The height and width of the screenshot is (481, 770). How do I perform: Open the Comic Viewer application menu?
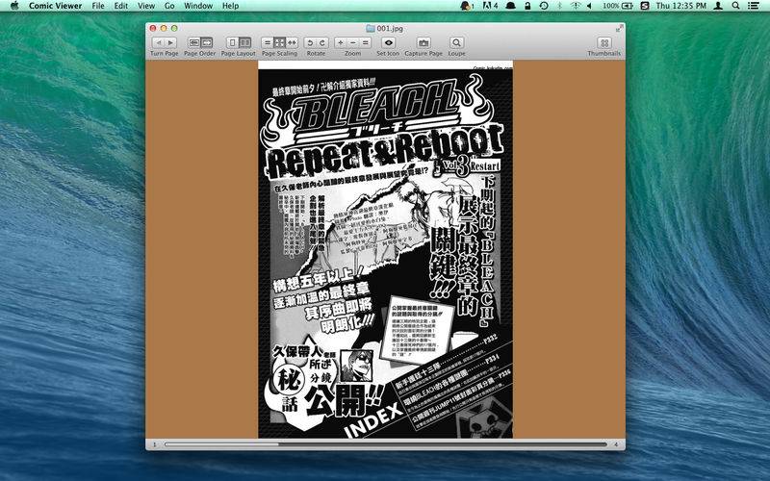[x=56, y=6]
